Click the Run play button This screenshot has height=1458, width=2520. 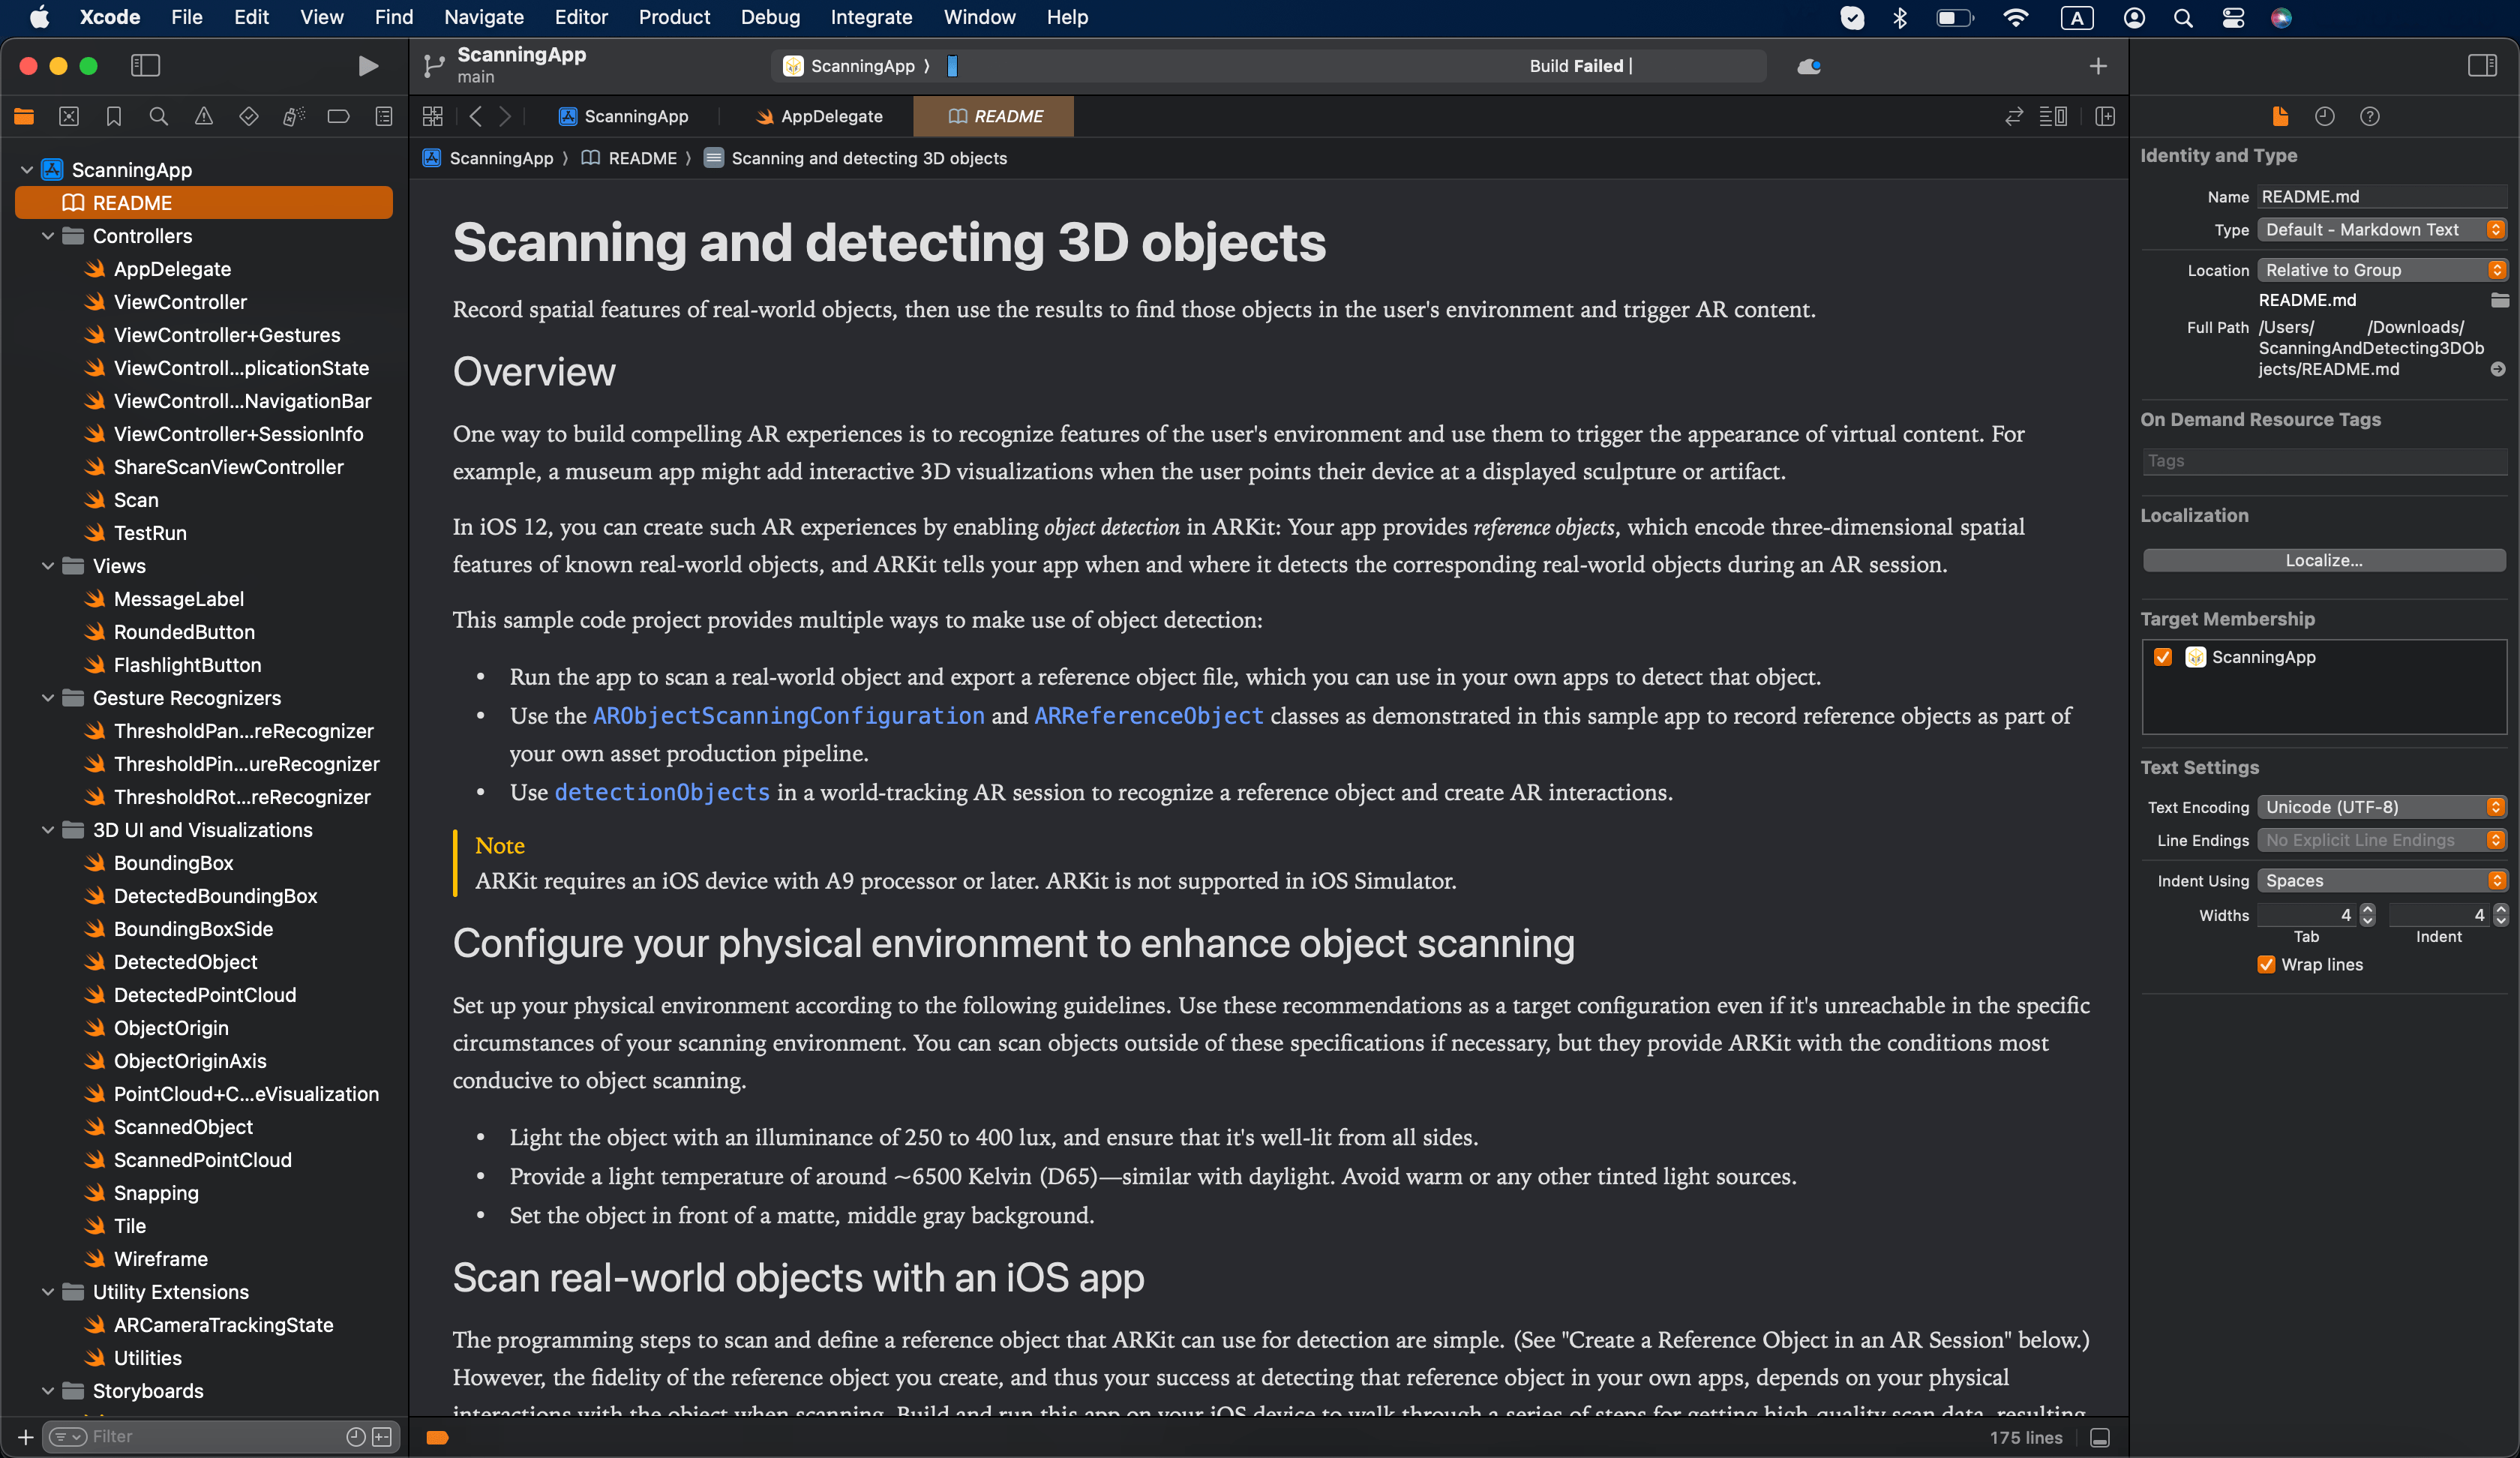(x=368, y=66)
